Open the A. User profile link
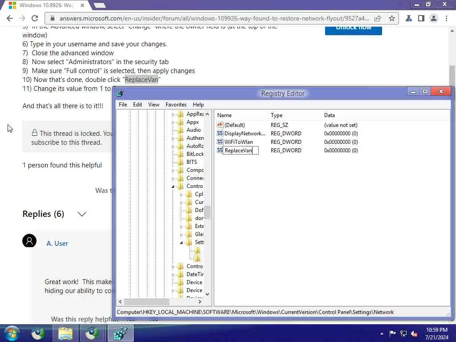The image size is (456, 342). [57, 244]
